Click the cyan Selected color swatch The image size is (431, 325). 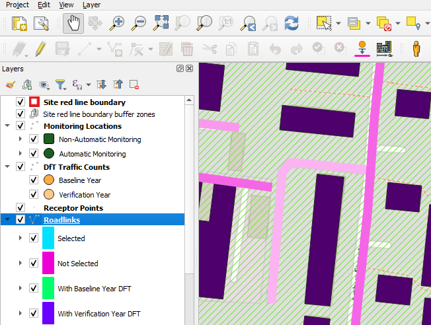[48, 238]
